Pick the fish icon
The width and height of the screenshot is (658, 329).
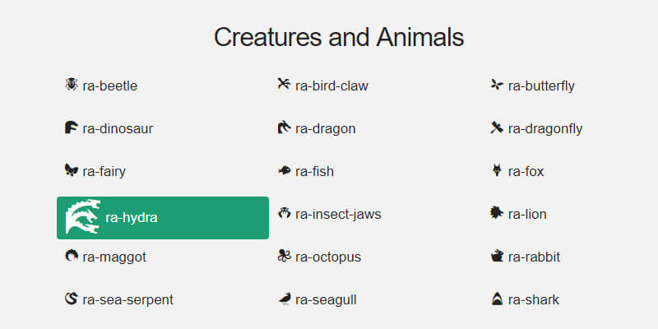[x=284, y=171]
